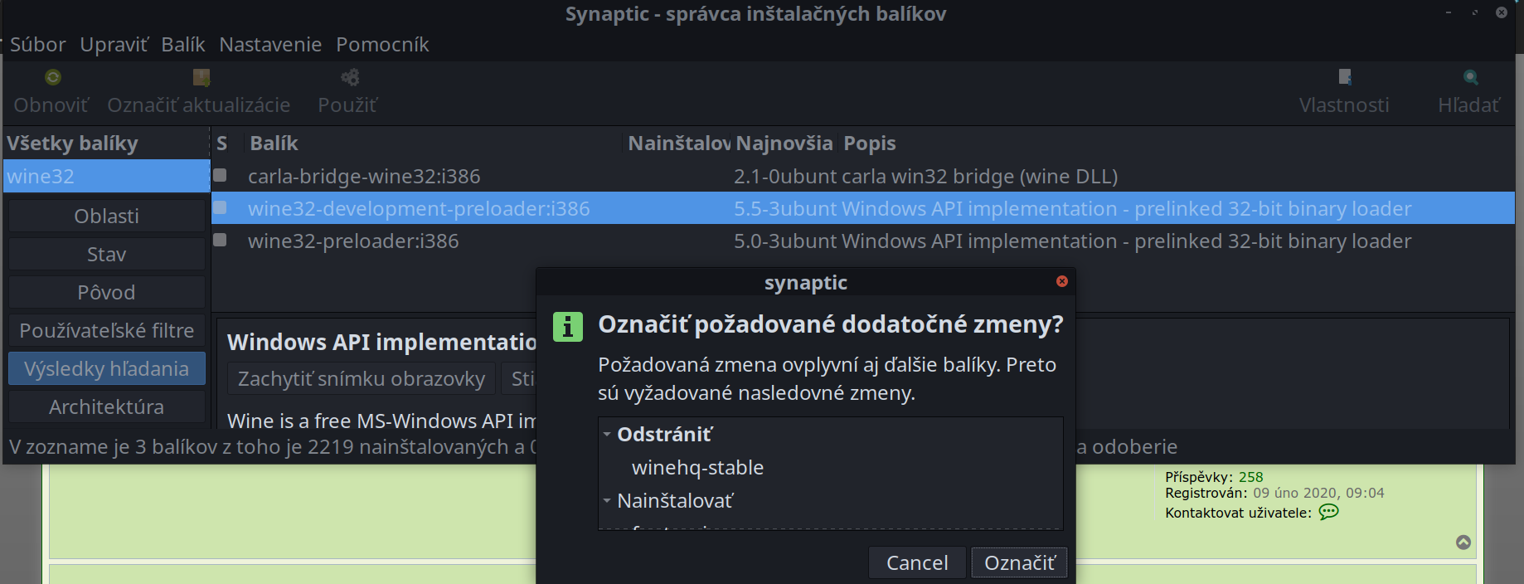Click the Použiť gears icon
Image resolution: width=1524 pixels, height=584 pixels.
click(x=350, y=78)
